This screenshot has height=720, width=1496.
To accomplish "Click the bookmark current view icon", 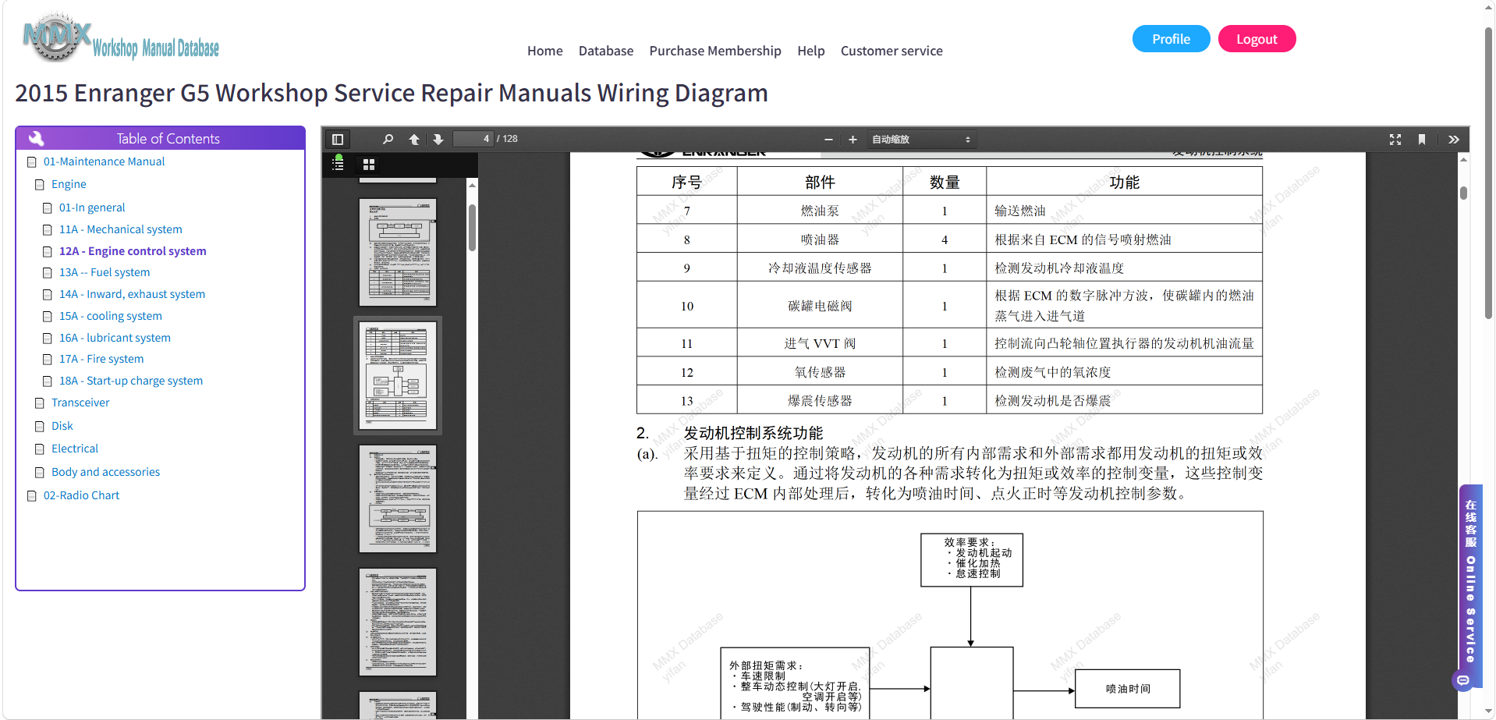I will [1422, 139].
